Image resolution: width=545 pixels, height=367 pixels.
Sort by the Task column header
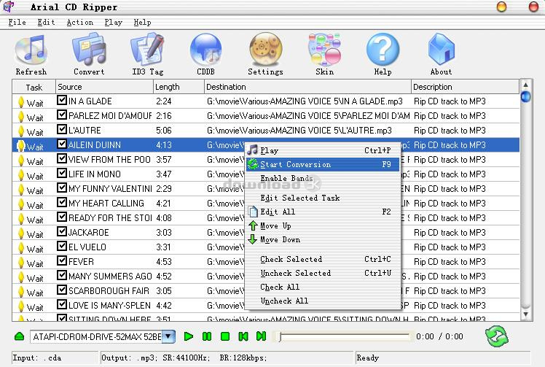tap(34, 87)
